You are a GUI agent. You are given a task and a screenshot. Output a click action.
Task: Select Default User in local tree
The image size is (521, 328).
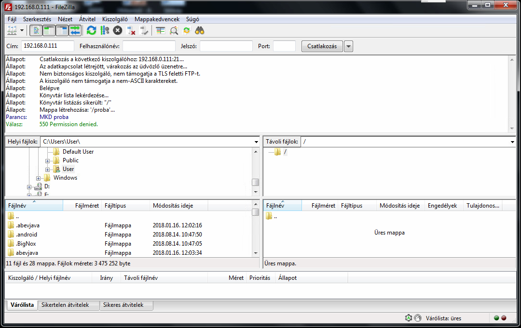click(x=78, y=152)
